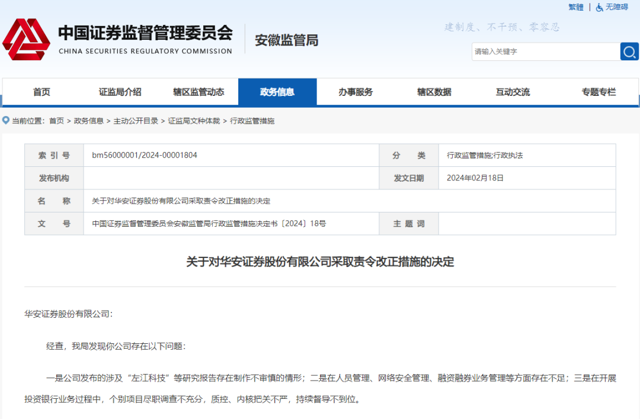
Task: Click the 索引号 label cell
Action: pyautogui.click(x=55, y=155)
